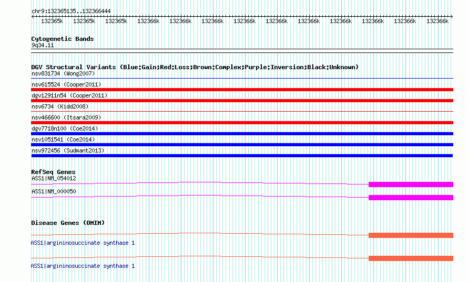Open variant nsv466600 (Itsara2009) label
Image resolution: width=468 pixels, height=282 pixels.
(x=66, y=117)
